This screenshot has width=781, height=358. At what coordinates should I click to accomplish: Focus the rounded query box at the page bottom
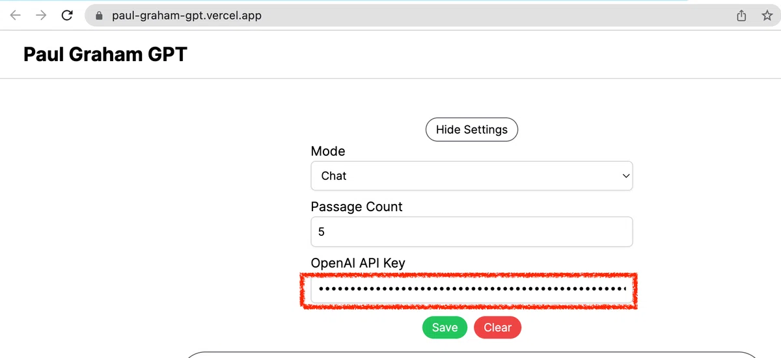pyautogui.click(x=472, y=355)
